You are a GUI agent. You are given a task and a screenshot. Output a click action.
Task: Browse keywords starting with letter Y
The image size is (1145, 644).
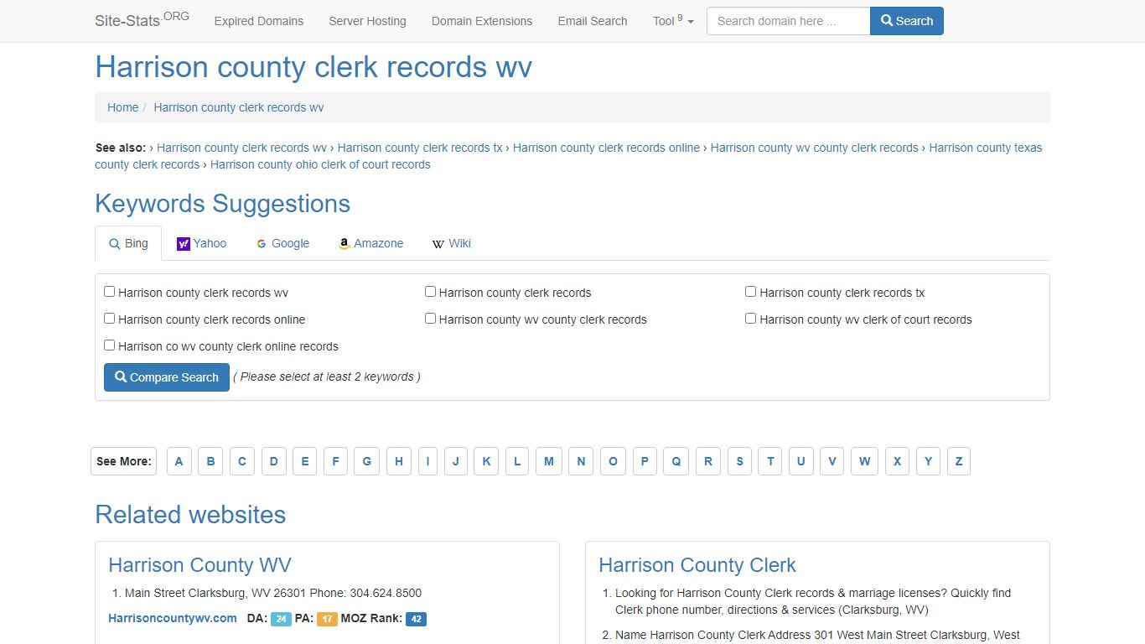click(x=928, y=461)
